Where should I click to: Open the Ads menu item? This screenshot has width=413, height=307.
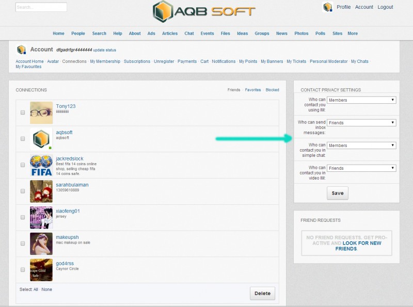pos(151,34)
